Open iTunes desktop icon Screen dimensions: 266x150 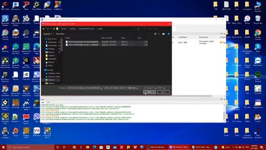(247, 20)
